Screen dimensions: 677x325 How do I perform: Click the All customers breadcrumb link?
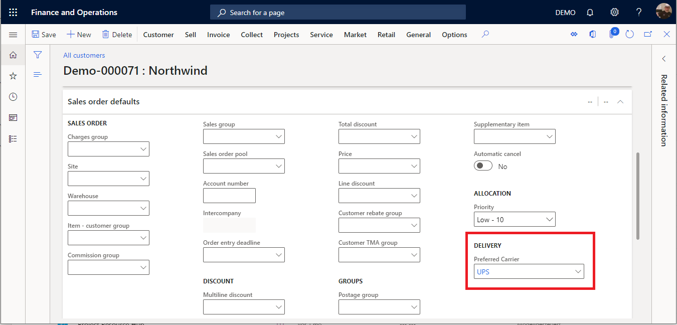coord(84,55)
